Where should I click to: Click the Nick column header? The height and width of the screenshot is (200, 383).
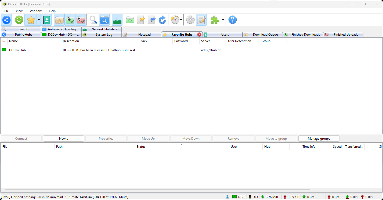pyautogui.click(x=156, y=41)
